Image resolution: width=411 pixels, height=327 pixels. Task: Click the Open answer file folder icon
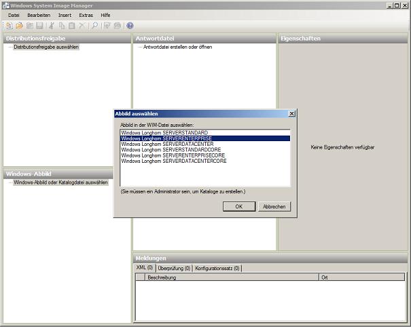[x=19, y=26]
